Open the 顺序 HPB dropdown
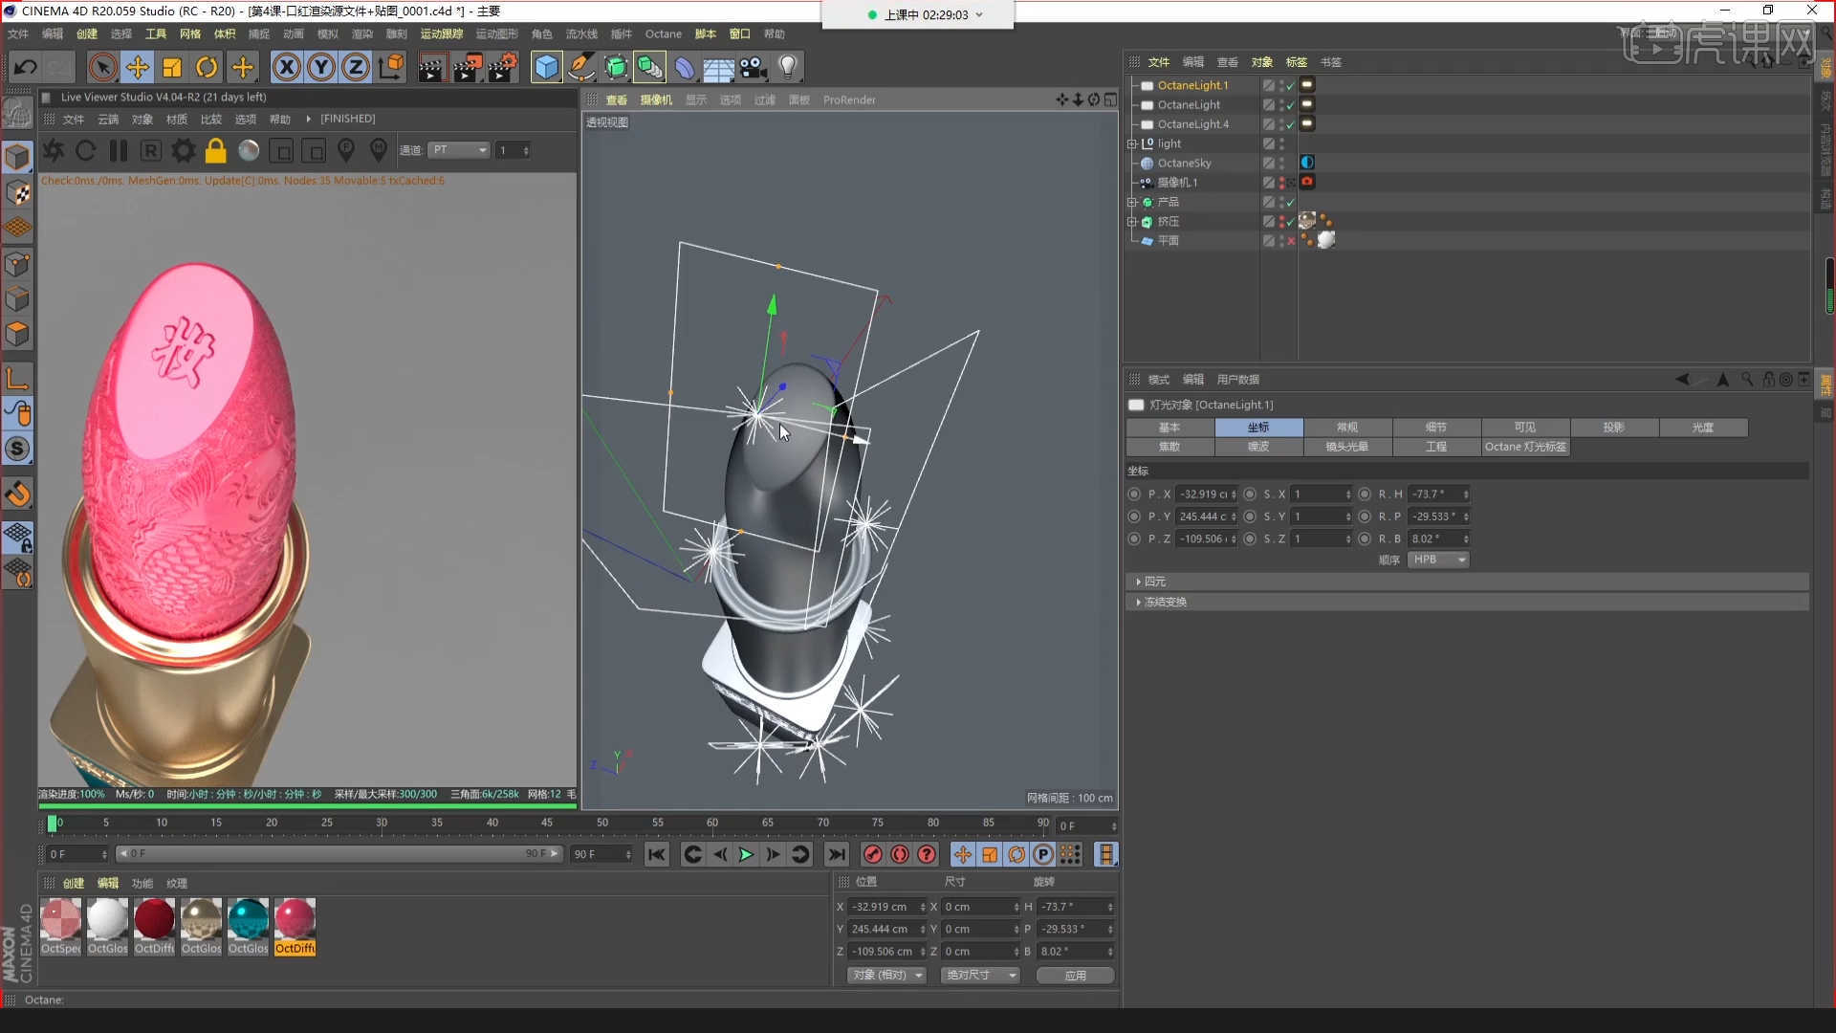The height and width of the screenshot is (1033, 1836). coord(1438,560)
